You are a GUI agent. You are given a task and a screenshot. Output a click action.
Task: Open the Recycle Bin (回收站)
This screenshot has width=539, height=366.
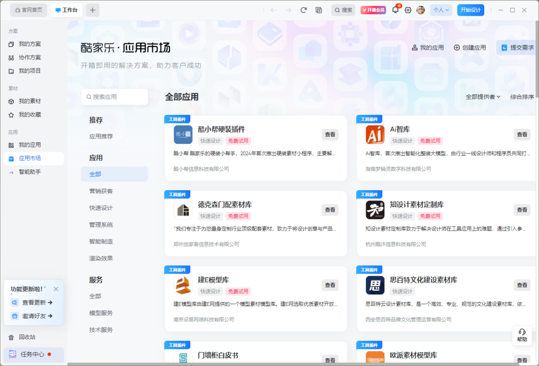[27, 337]
